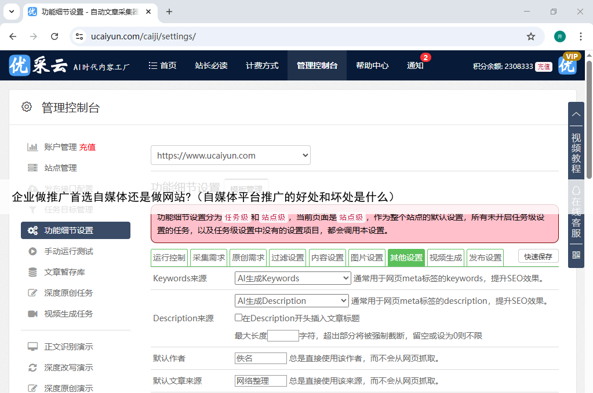Open 视频教程 in right sidebar

[x=576, y=153]
